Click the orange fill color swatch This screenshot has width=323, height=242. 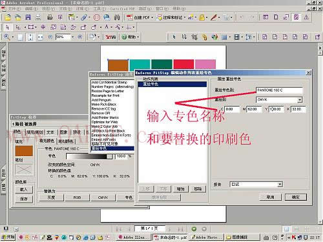[24, 151]
